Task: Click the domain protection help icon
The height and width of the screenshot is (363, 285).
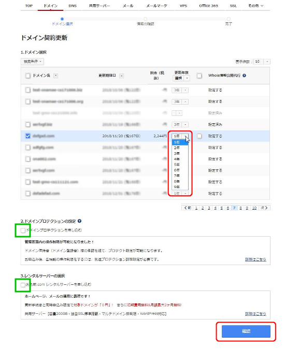Action: pyautogui.click(x=79, y=221)
